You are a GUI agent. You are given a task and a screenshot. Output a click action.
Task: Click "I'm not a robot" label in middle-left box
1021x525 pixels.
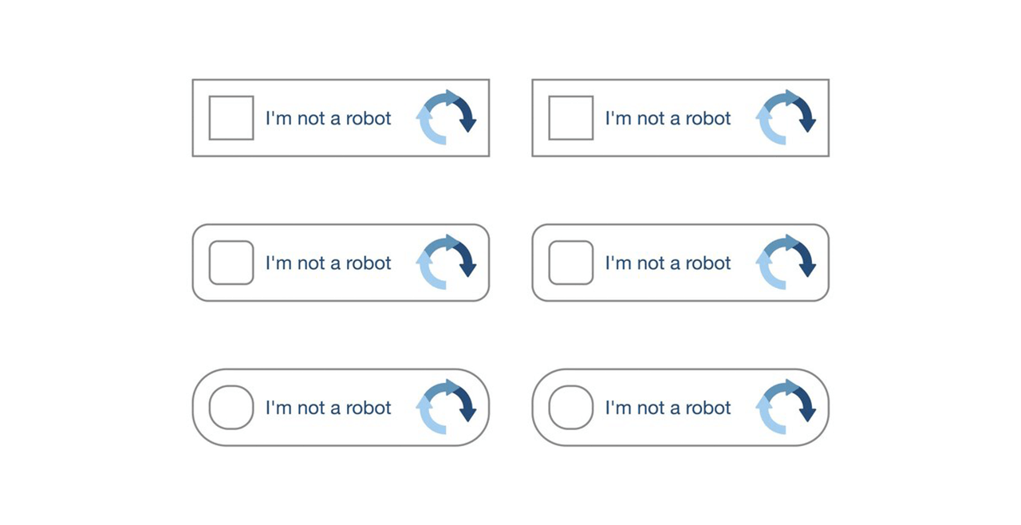pyautogui.click(x=329, y=262)
